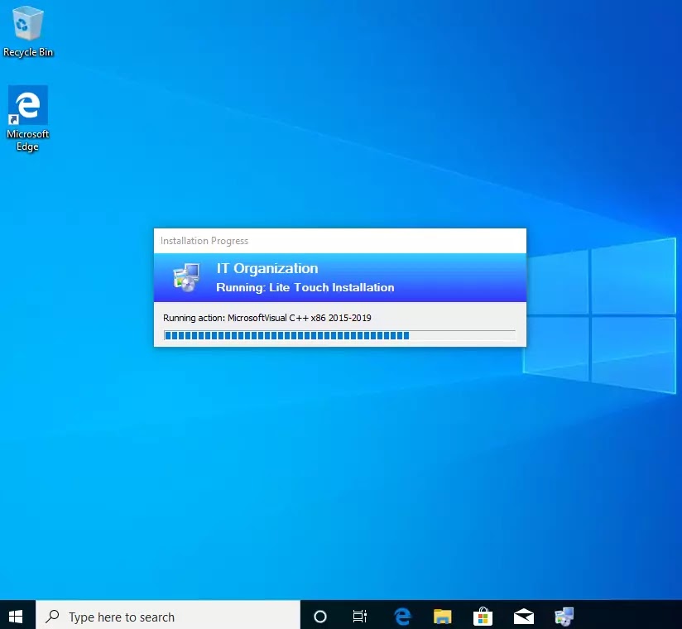
Task: Click the search magnifier icon in the taskbar
Action: click(x=53, y=616)
